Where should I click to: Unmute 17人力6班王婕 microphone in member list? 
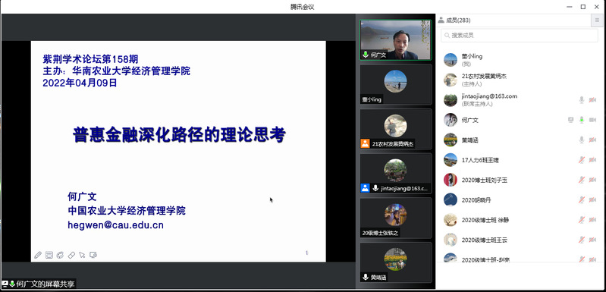[x=581, y=160]
